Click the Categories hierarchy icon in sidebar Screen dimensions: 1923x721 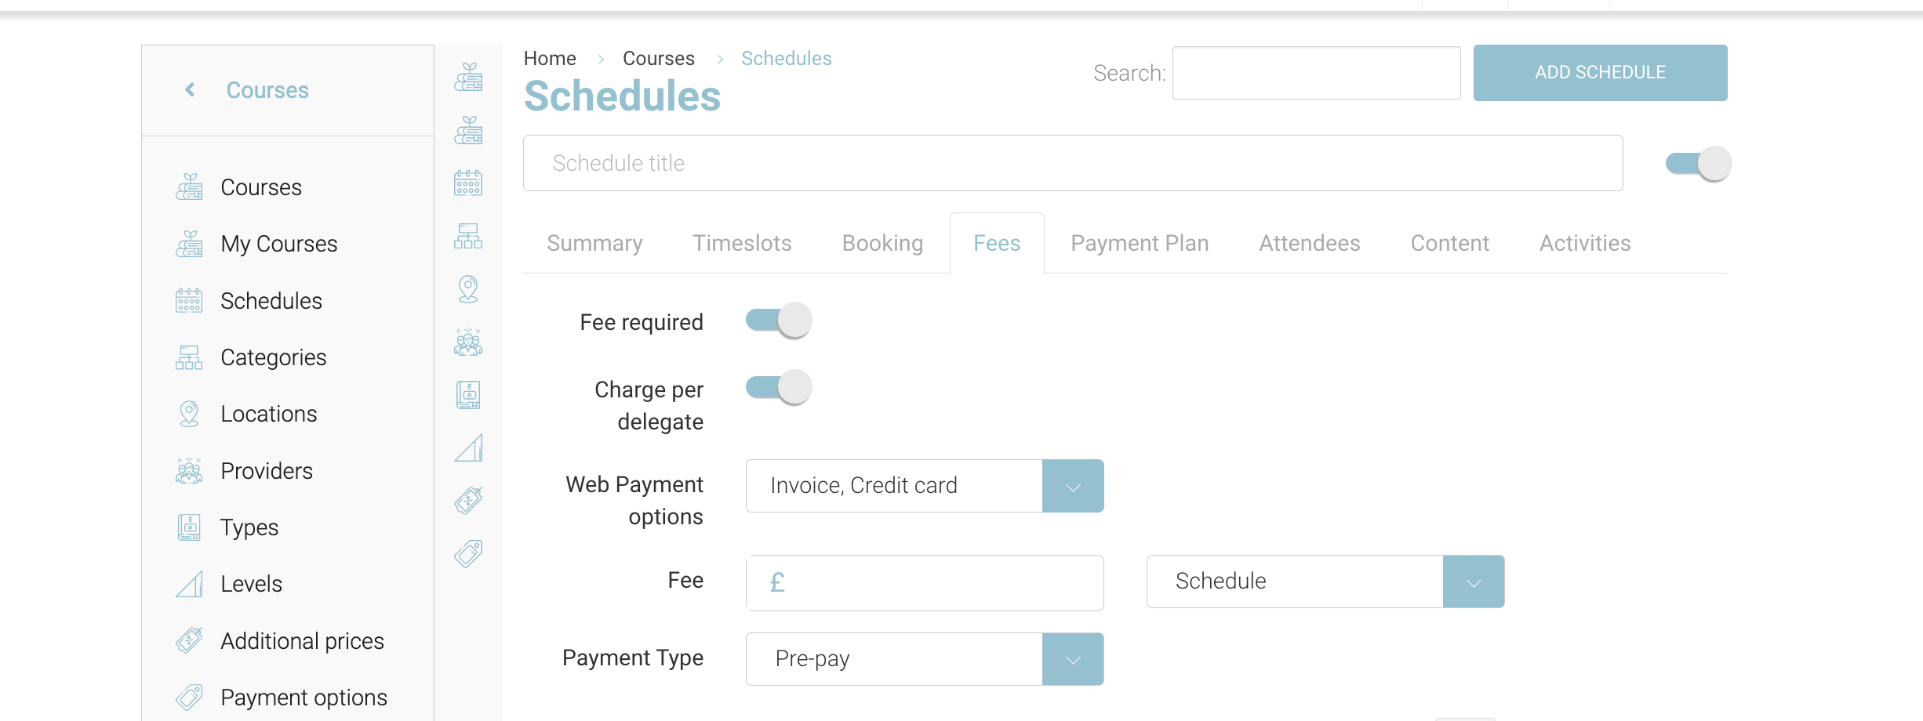pyautogui.click(x=189, y=357)
